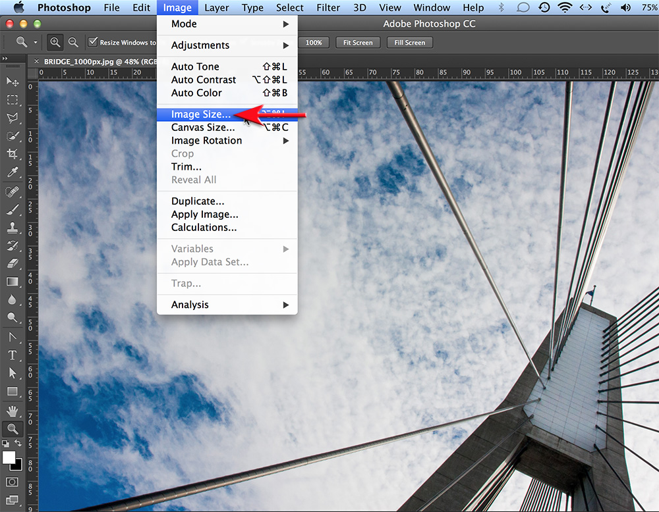Image resolution: width=659 pixels, height=512 pixels.
Task: Select the Clone Stamp tool
Action: click(13, 226)
